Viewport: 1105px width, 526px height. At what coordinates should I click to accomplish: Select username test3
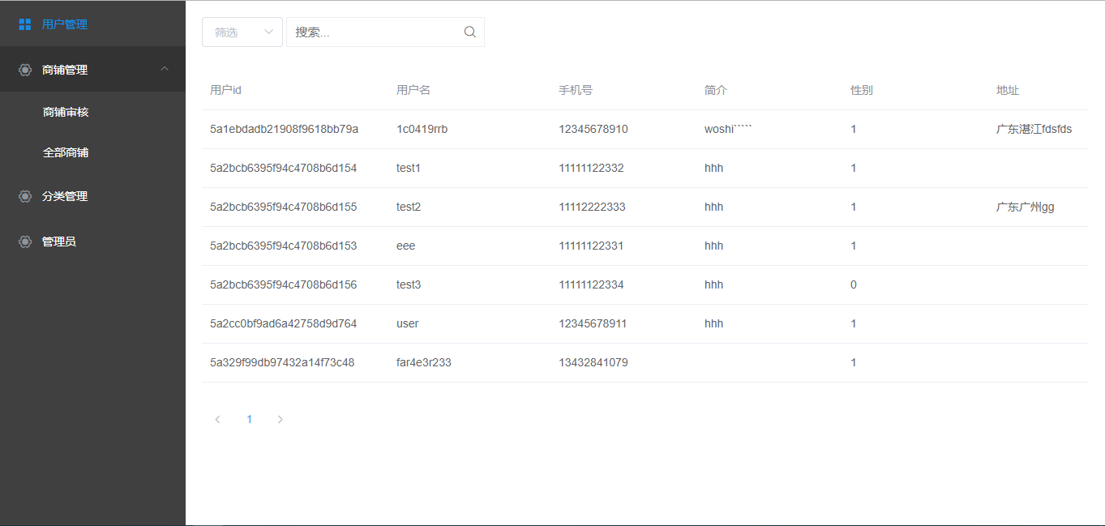pos(409,284)
